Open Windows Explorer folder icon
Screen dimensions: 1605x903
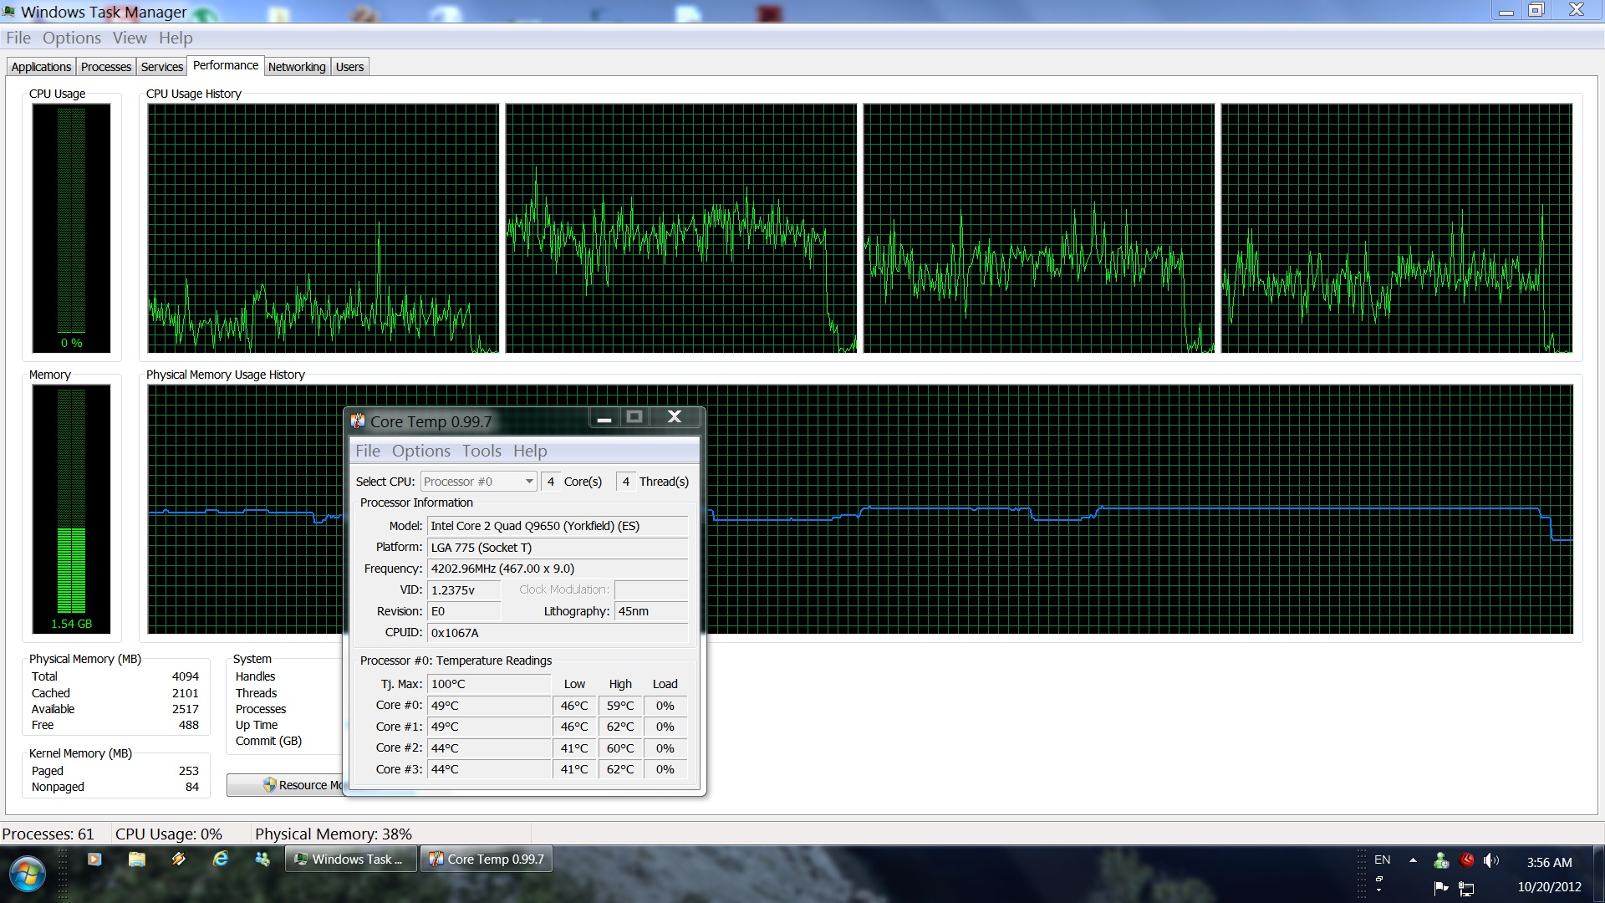[x=137, y=859]
